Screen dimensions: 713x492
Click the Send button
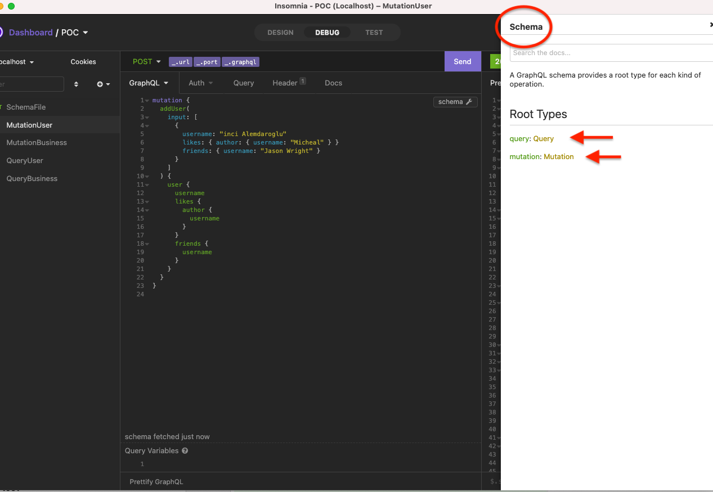[x=462, y=61]
